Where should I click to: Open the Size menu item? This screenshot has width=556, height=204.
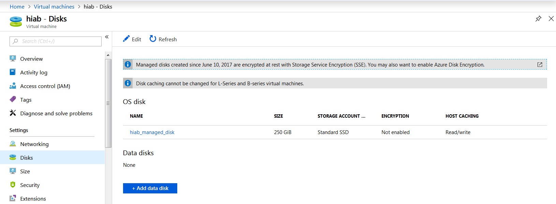[25, 171]
